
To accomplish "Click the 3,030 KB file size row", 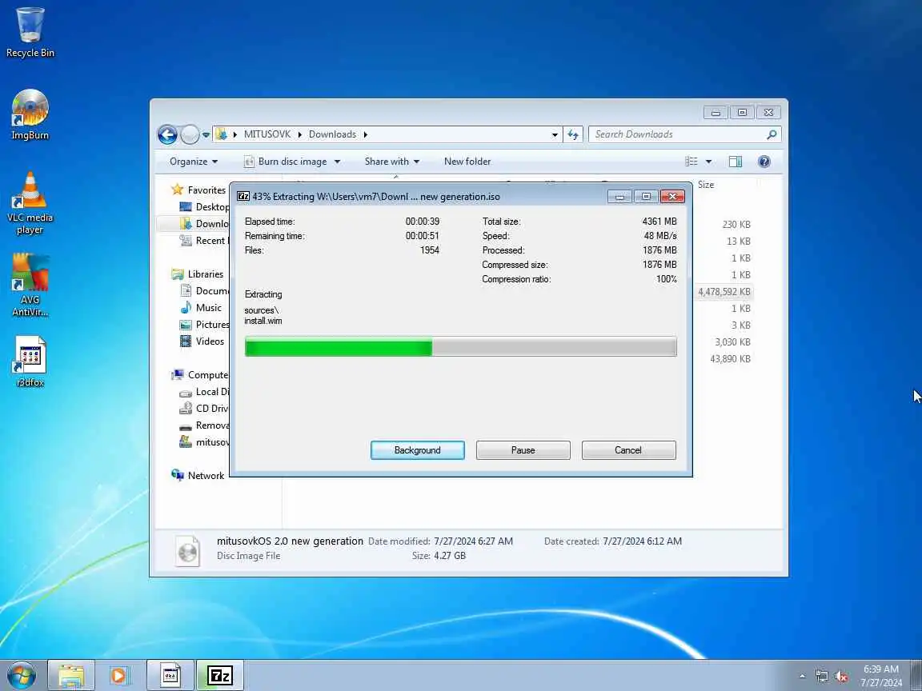I will pyautogui.click(x=732, y=342).
